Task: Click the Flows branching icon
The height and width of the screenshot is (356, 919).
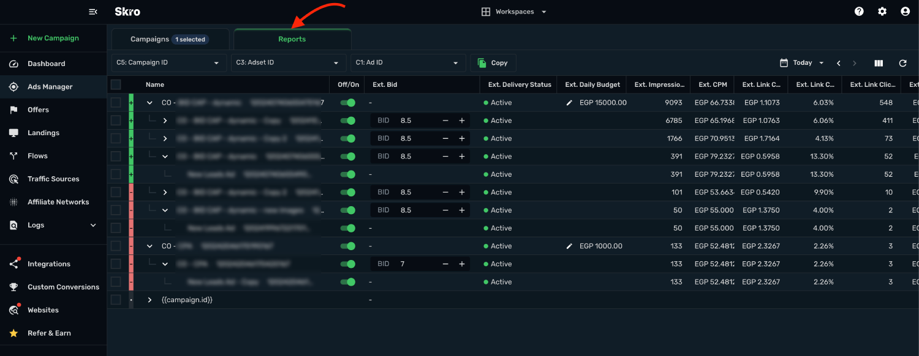Action: tap(13, 156)
